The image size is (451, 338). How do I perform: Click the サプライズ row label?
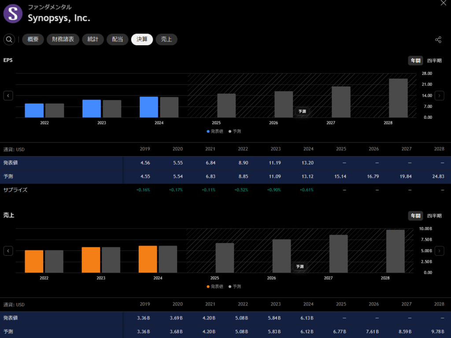15,190
